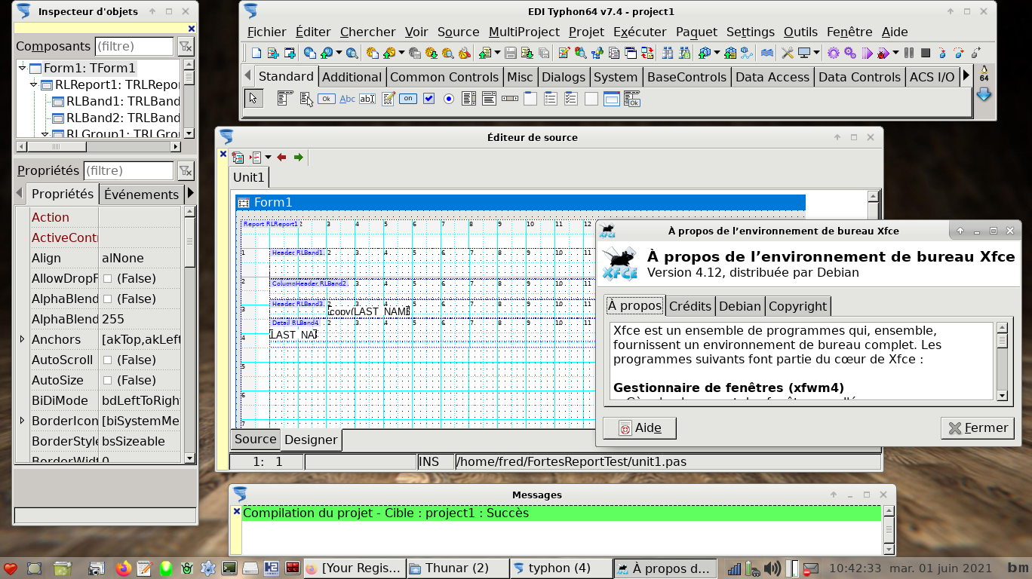Choose the TScrollBar component icon
This screenshot has height=579, width=1032.
(509, 99)
